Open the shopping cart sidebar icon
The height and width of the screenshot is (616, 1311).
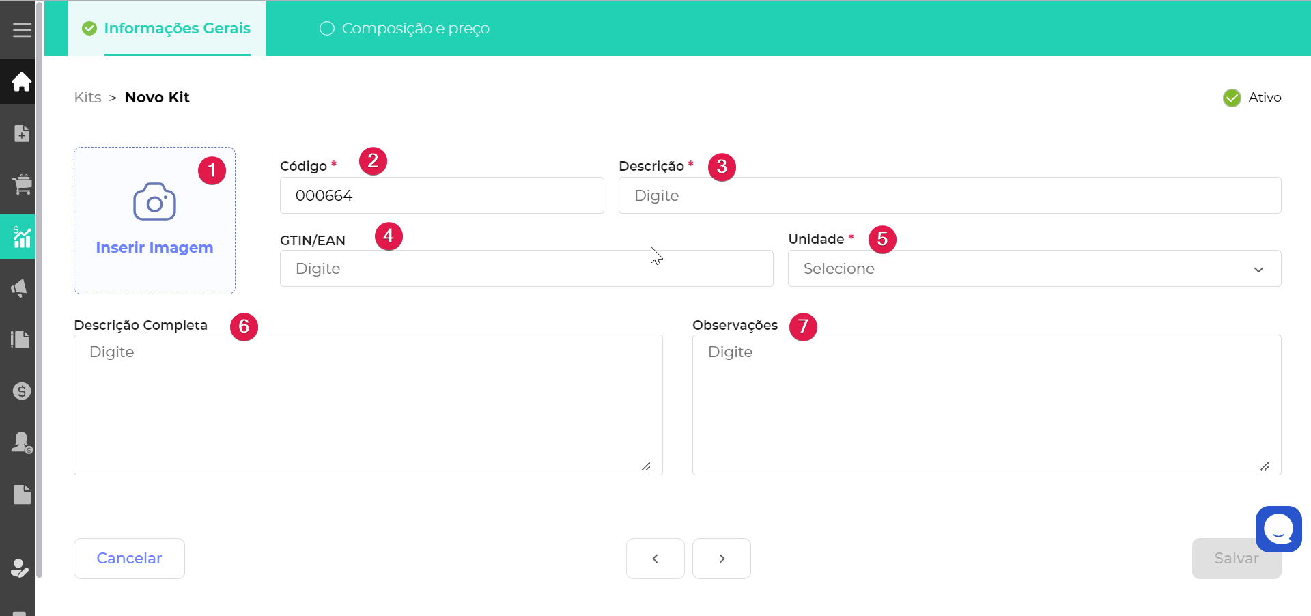21,184
